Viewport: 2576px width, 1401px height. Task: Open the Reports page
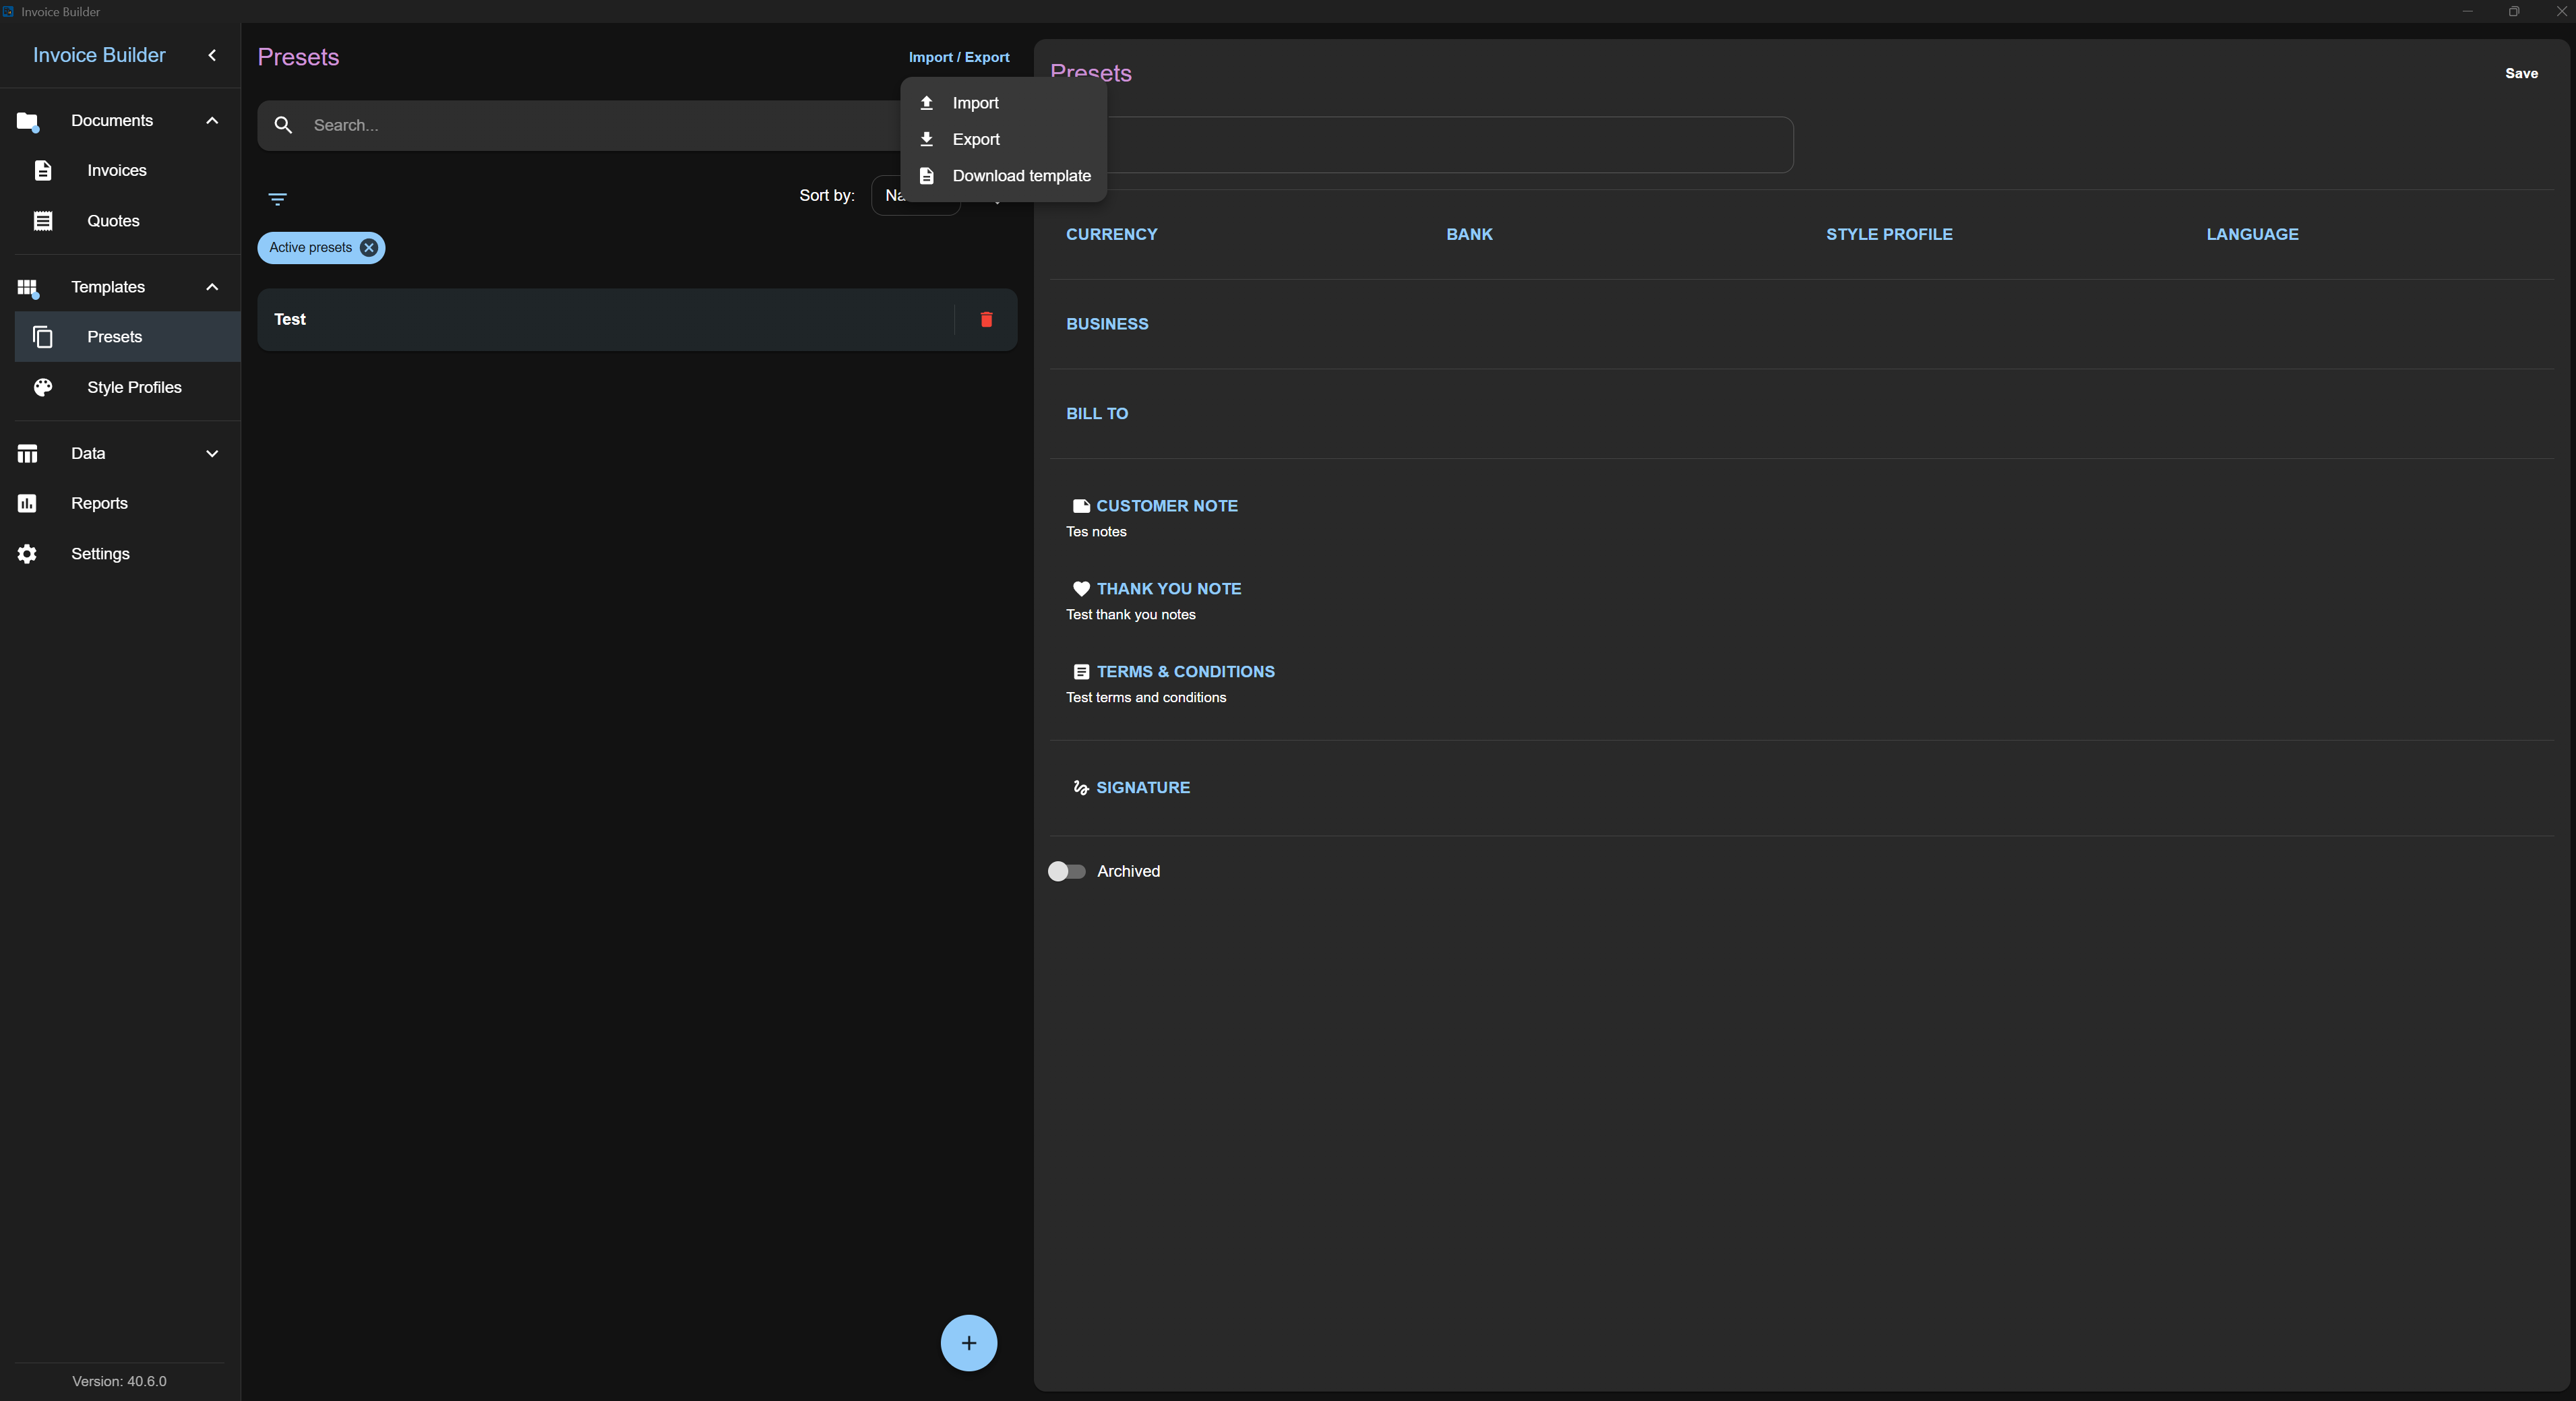click(x=120, y=504)
